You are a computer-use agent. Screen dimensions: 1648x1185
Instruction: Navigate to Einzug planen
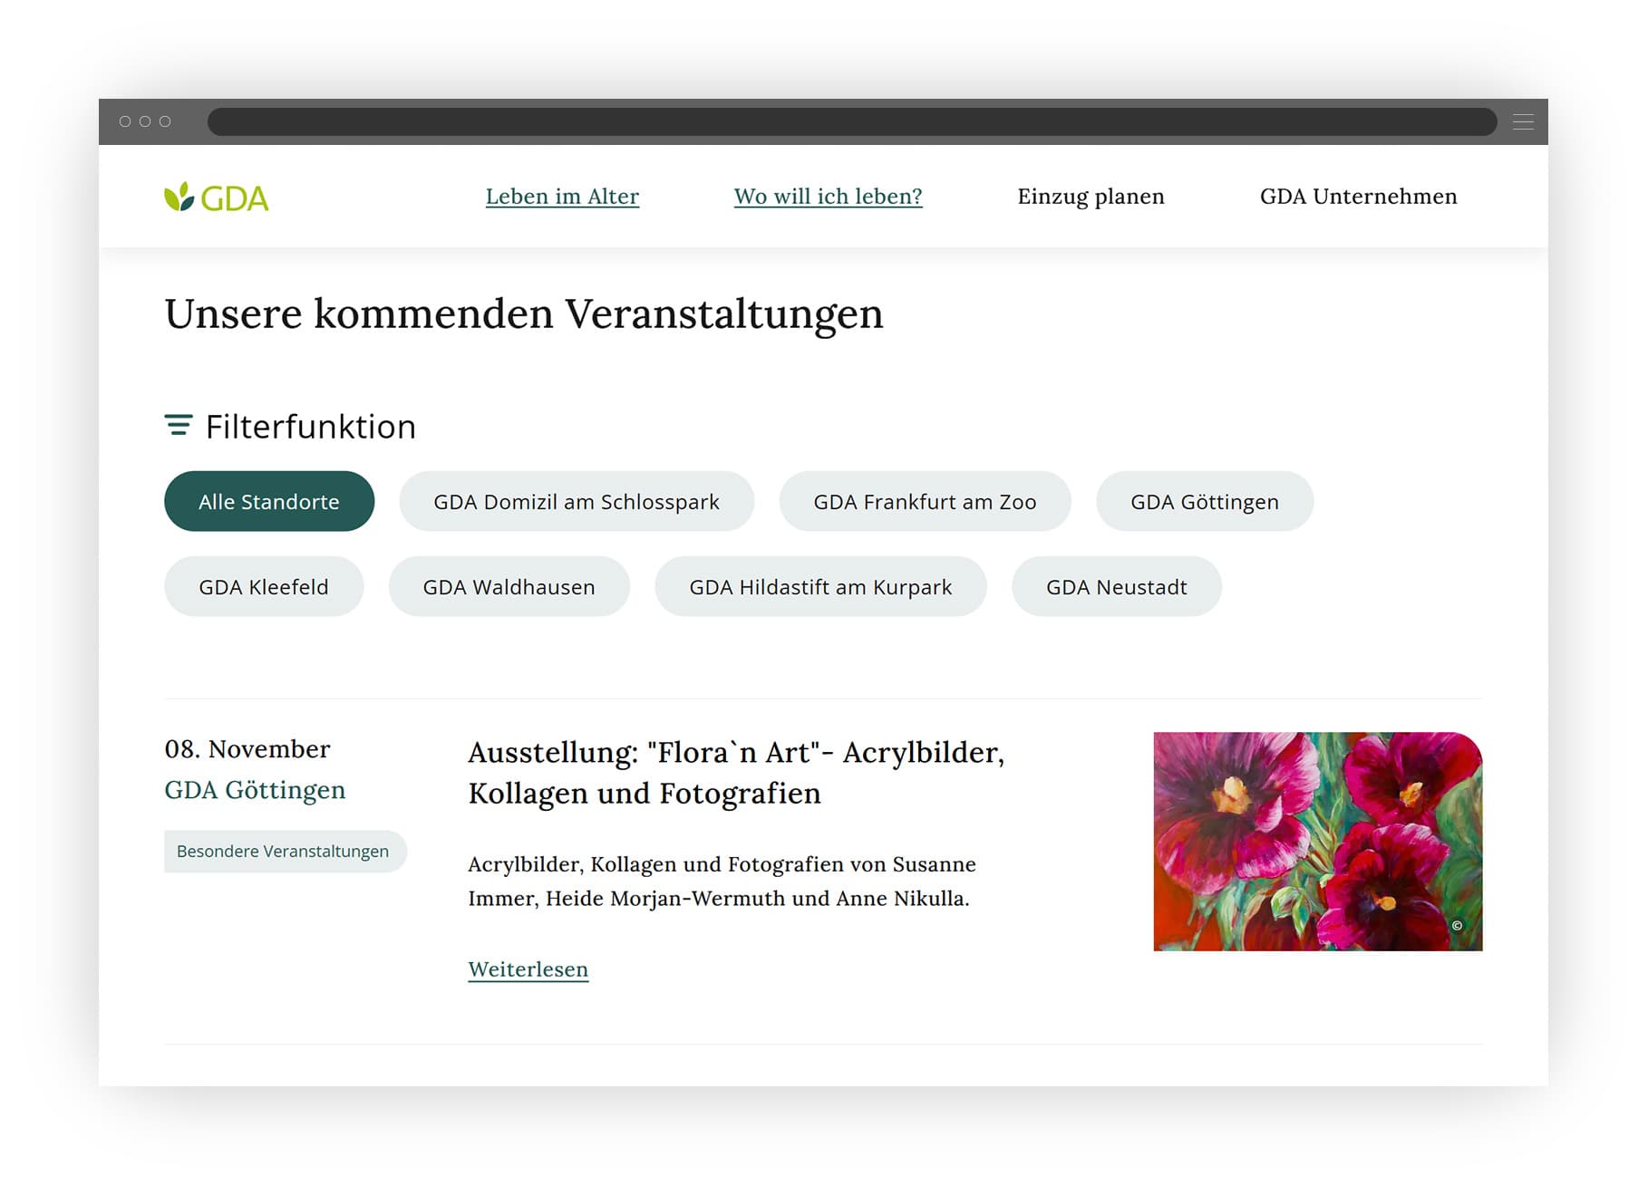coord(1091,196)
